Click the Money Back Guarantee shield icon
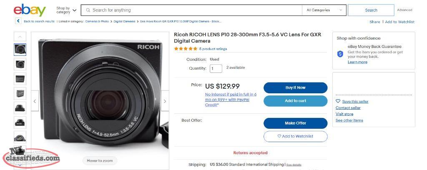427x170 pixels. coord(340,54)
